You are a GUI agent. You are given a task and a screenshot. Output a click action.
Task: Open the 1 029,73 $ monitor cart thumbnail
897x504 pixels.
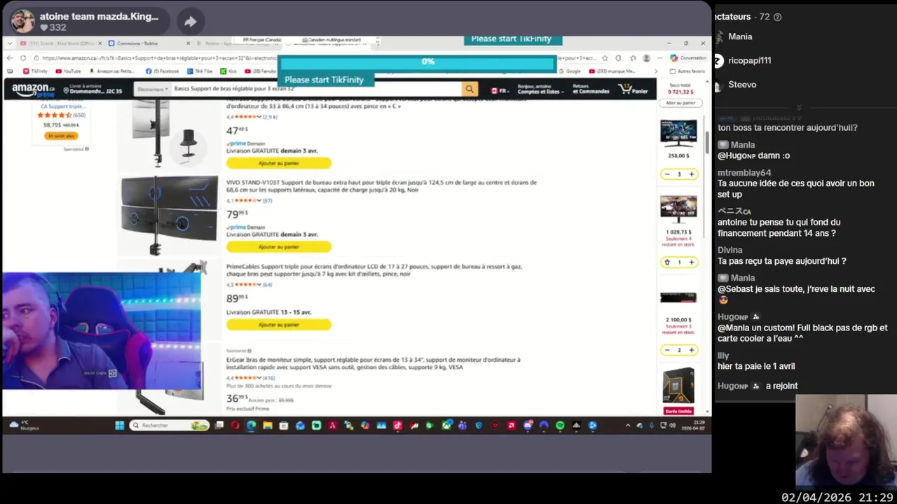coord(678,209)
